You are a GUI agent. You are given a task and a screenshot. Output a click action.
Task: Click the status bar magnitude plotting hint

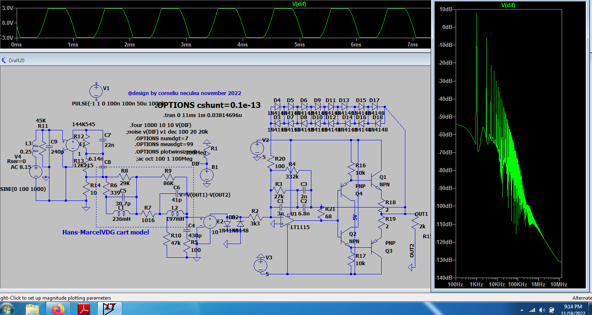[x=56, y=298]
